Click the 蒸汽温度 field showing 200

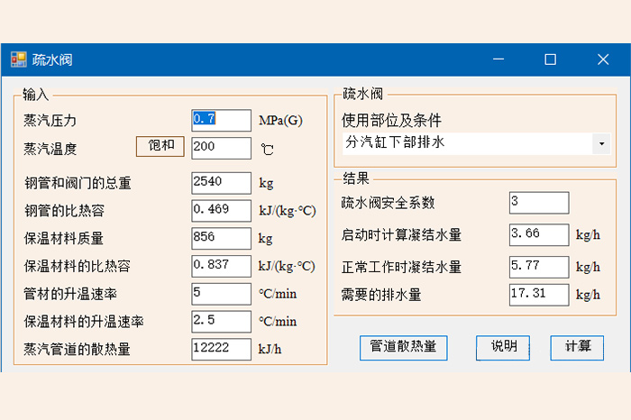pyautogui.click(x=221, y=147)
